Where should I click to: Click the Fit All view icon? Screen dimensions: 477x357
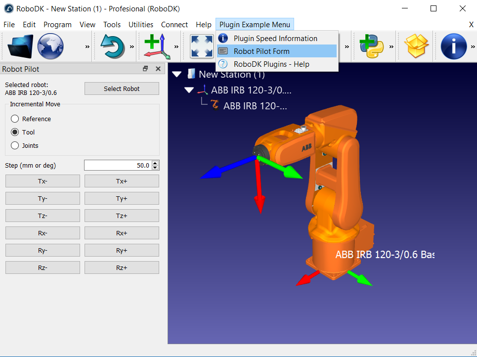[201, 46]
